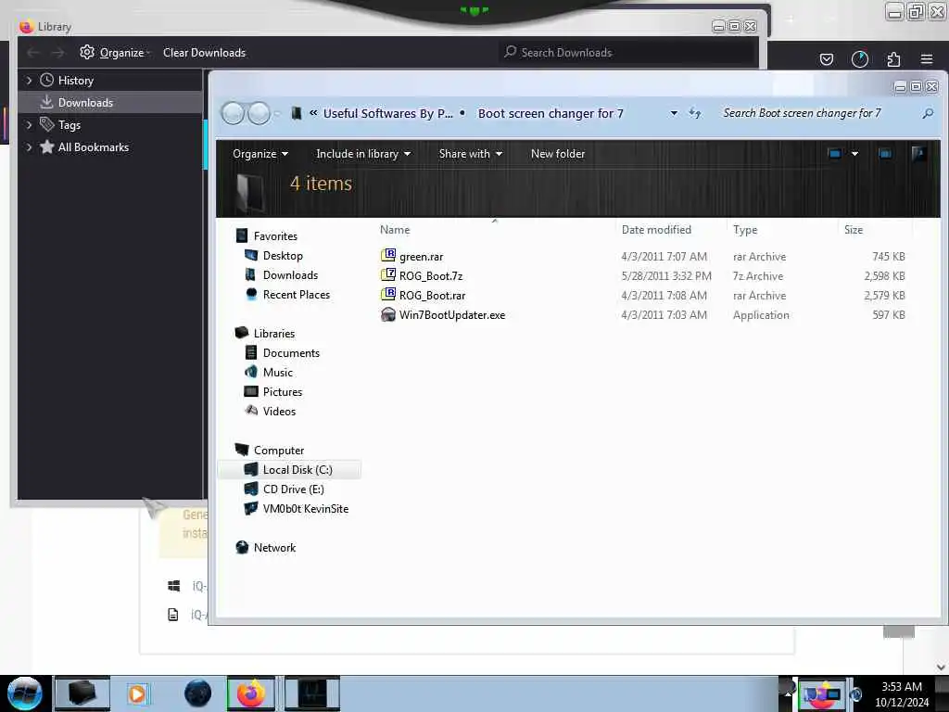The image size is (949, 712).
Task: Open the Firefox hamburger application menu
Action: click(x=927, y=59)
